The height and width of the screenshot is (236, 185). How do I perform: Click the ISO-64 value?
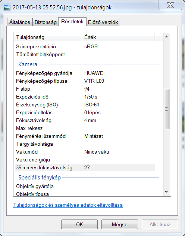[92, 105]
